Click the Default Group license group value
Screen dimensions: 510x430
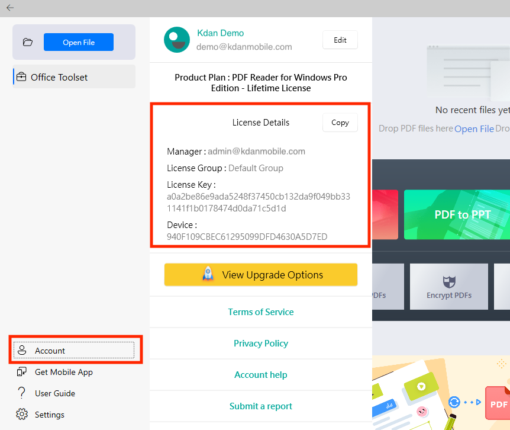point(256,168)
